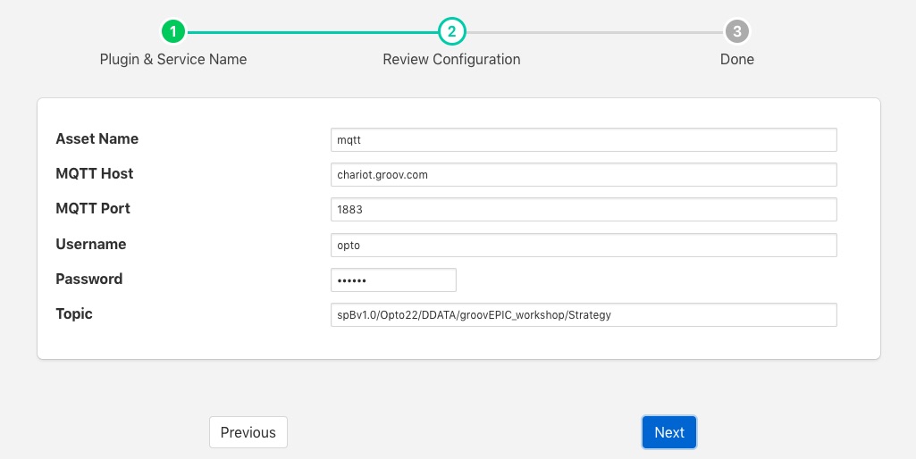Screen dimensions: 916x459
Task: Go back with the Previous button
Action: (x=248, y=432)
